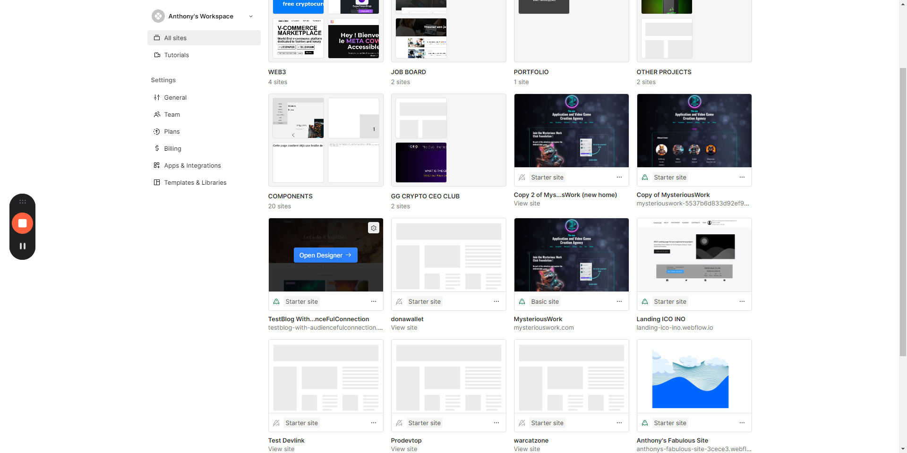This screenshot has width=907, height=453.
Task: Open Apps & Integrations settings
Action: coord(204,165)
